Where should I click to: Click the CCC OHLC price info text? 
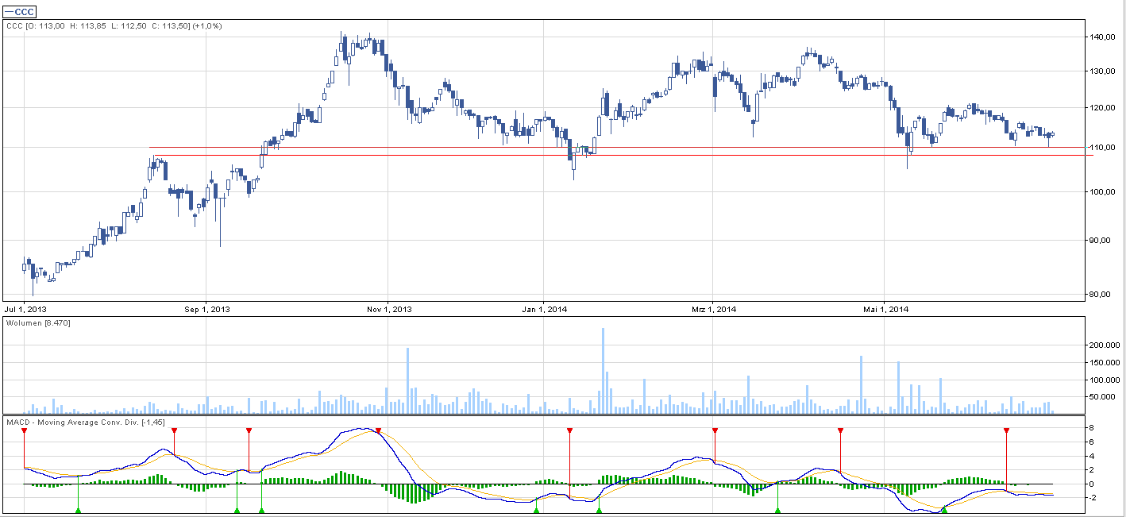tap(114, 26)
